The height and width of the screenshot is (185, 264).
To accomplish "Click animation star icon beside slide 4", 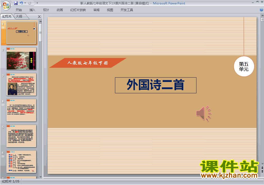I will point(3,105).
